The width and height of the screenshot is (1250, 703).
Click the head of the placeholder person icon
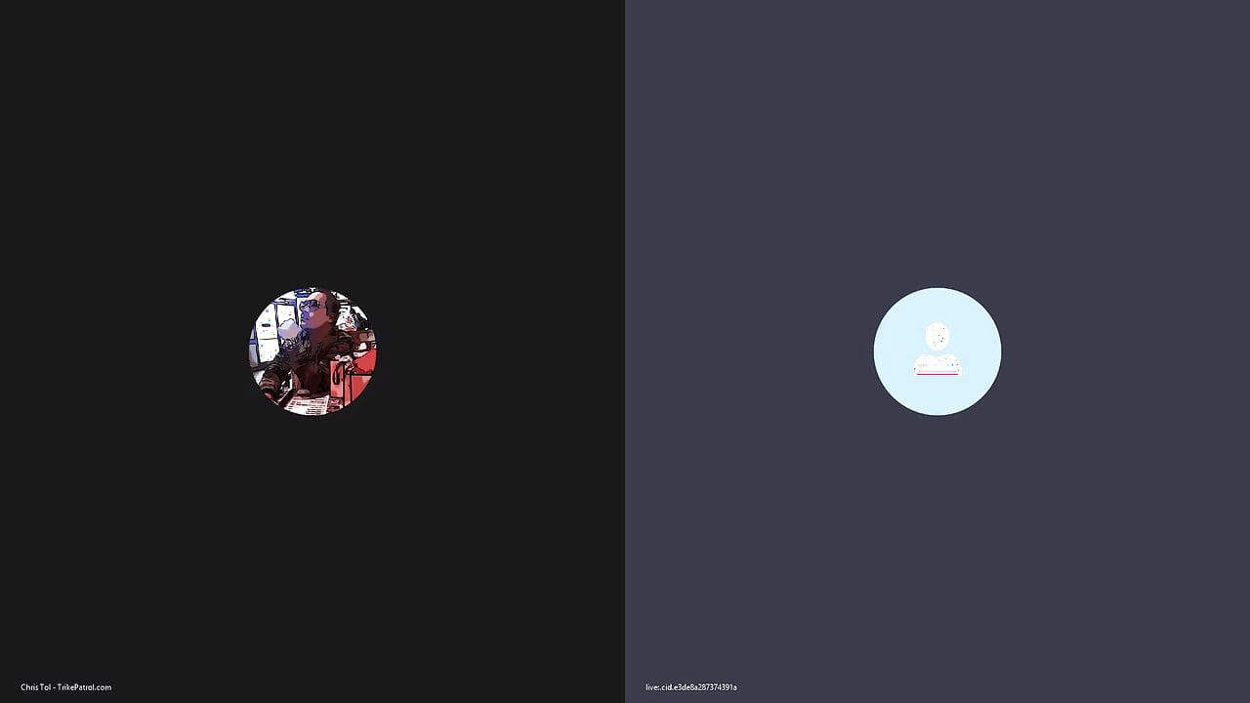click(937, 337)
